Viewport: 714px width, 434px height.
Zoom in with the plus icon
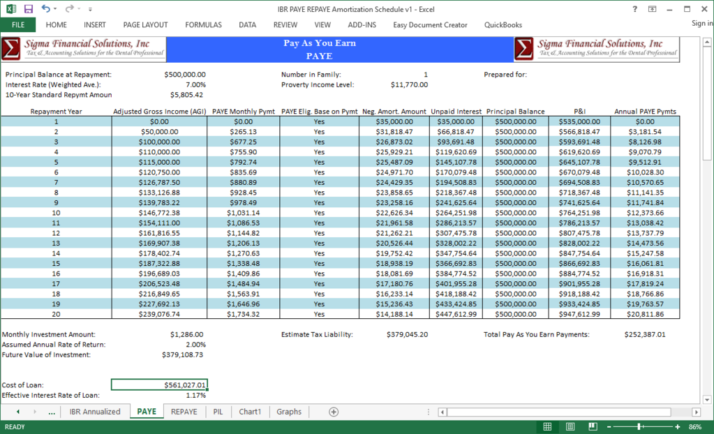678,427
